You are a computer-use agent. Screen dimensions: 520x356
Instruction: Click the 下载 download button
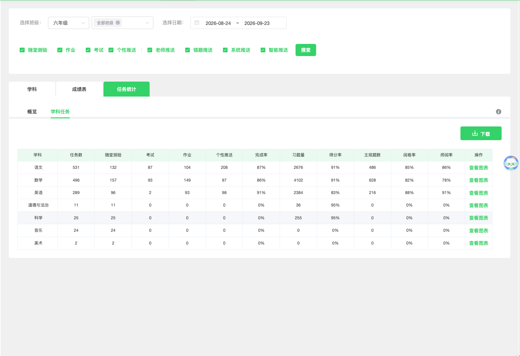coord(481,133)
